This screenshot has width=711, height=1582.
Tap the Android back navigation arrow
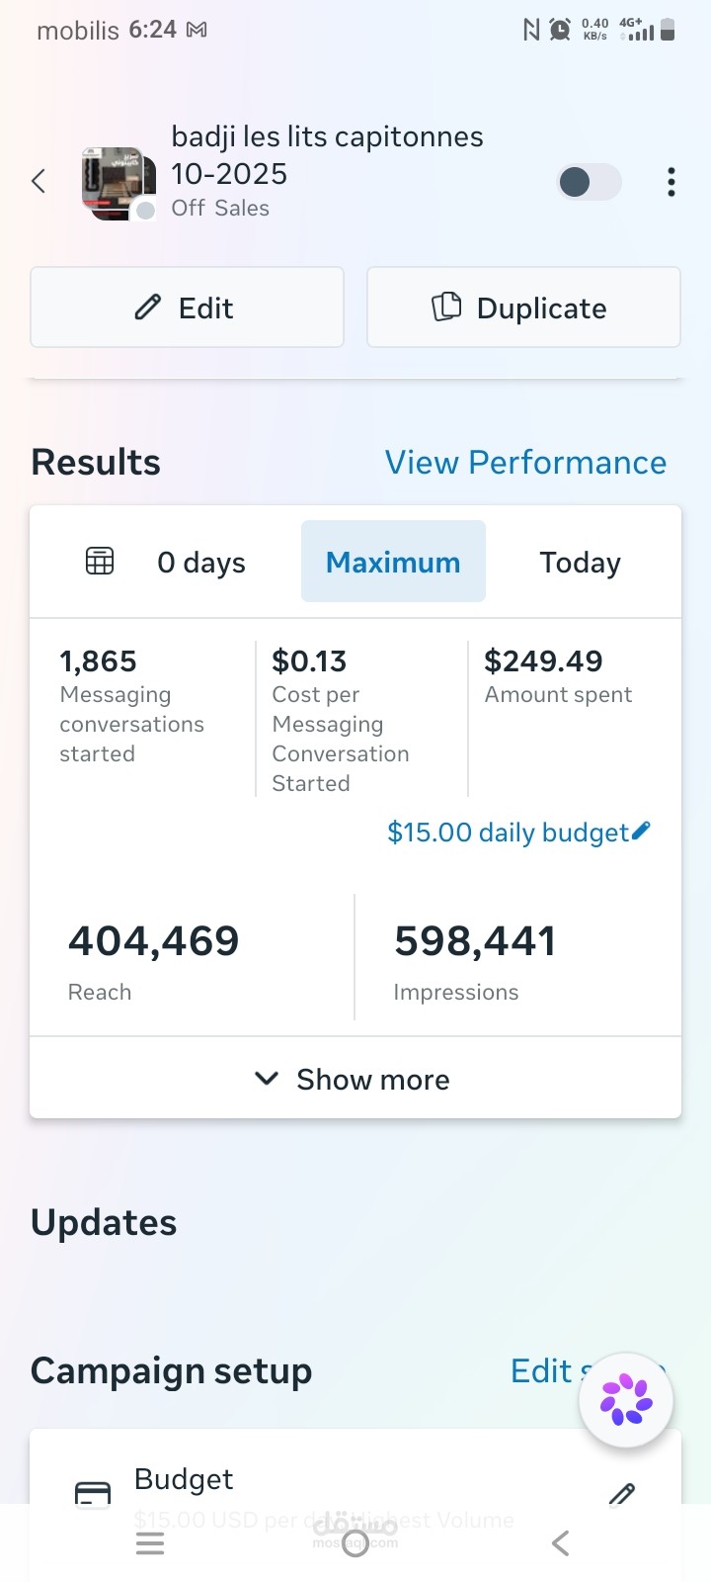(560, 1543)
